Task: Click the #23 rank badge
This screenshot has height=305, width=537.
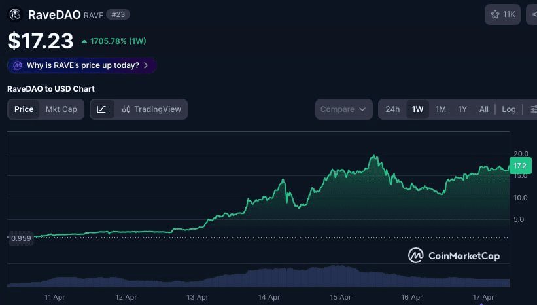Action: (118, 14)
